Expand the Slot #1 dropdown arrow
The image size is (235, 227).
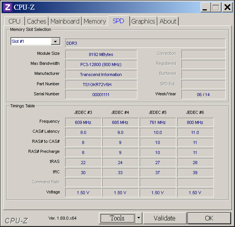click(56, 41)
